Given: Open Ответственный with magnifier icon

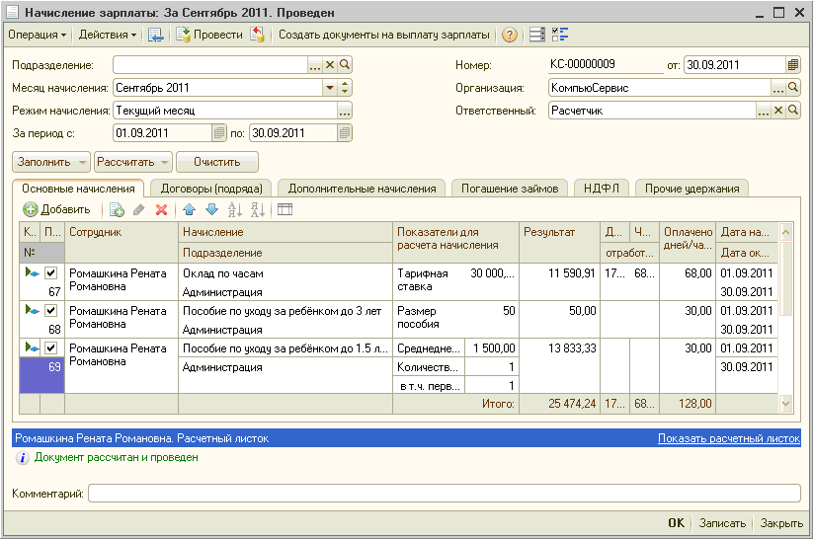Looking at the screenshot, I should [793, 111].
